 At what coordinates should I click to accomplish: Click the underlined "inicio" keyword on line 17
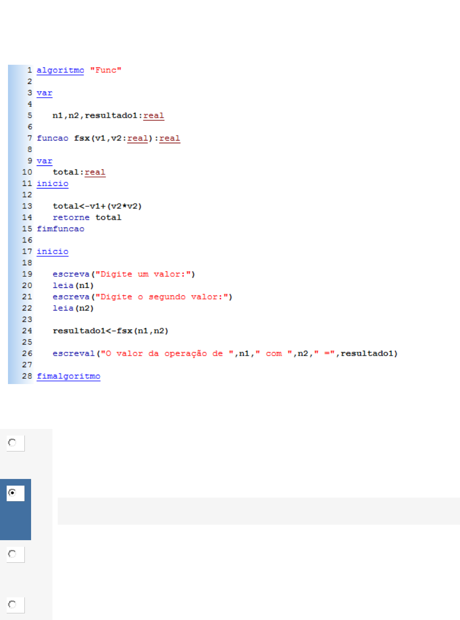click(52, 251)
